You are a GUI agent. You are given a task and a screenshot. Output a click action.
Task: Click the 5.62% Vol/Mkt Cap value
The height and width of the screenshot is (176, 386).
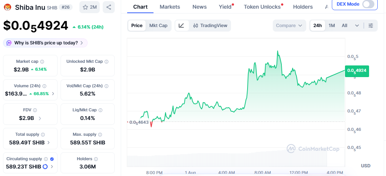[88, 94]
